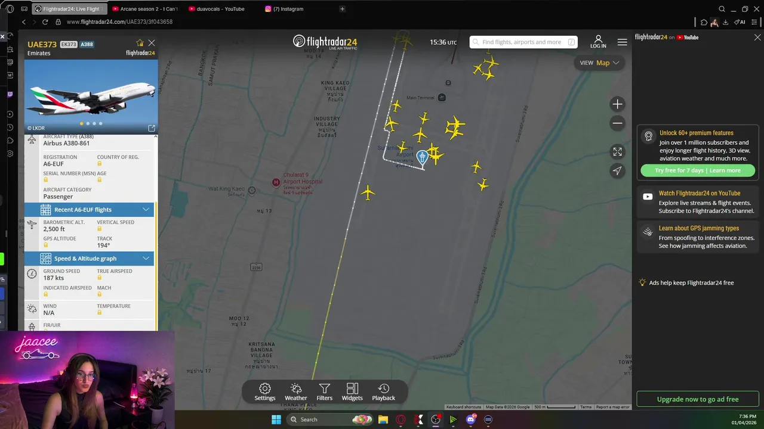Select Suvarnabhumi Airport pin marker

422,157
